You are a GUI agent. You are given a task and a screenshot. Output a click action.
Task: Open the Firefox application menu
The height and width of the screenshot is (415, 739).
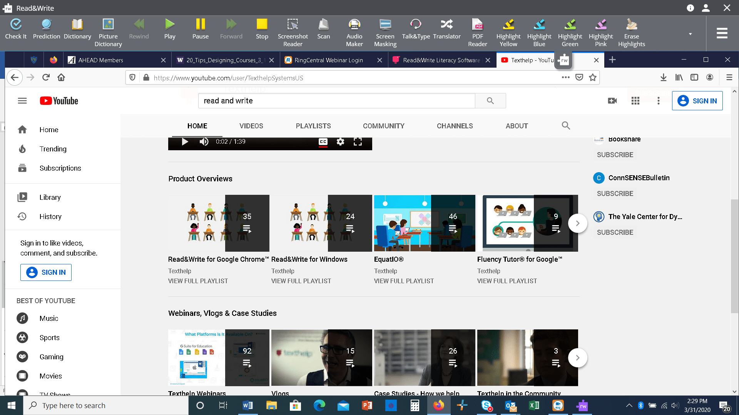(729, 77)
